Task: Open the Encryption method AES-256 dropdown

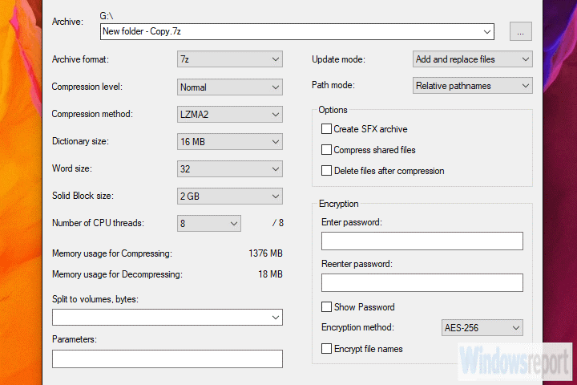Action: pyautogui.click(x=482, y=327)
